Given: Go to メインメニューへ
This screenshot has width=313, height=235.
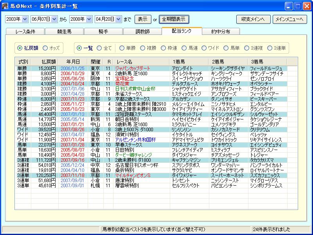Looking at the screenshot, I should 290,19.
